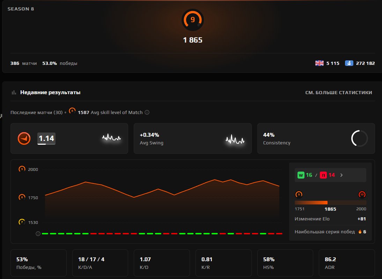The image size is (382, 279).
Task: Click the Наибольшая серия побед label
Action: pos(324,232)
